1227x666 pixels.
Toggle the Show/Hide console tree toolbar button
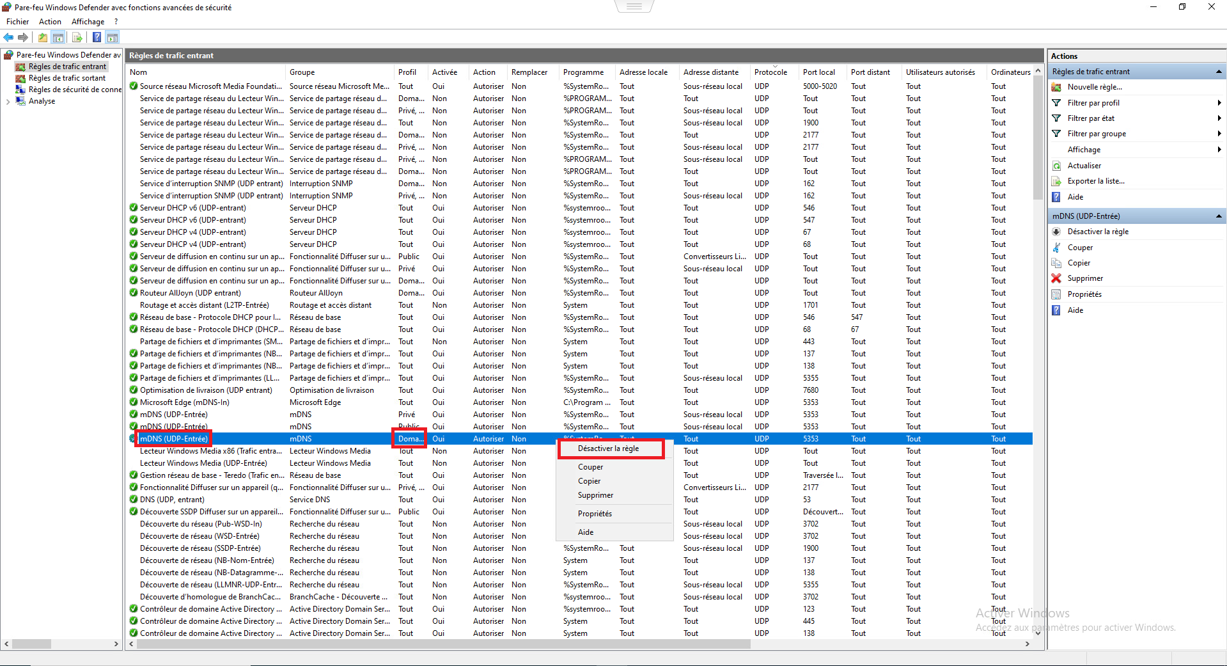click(x=58, y=38)
